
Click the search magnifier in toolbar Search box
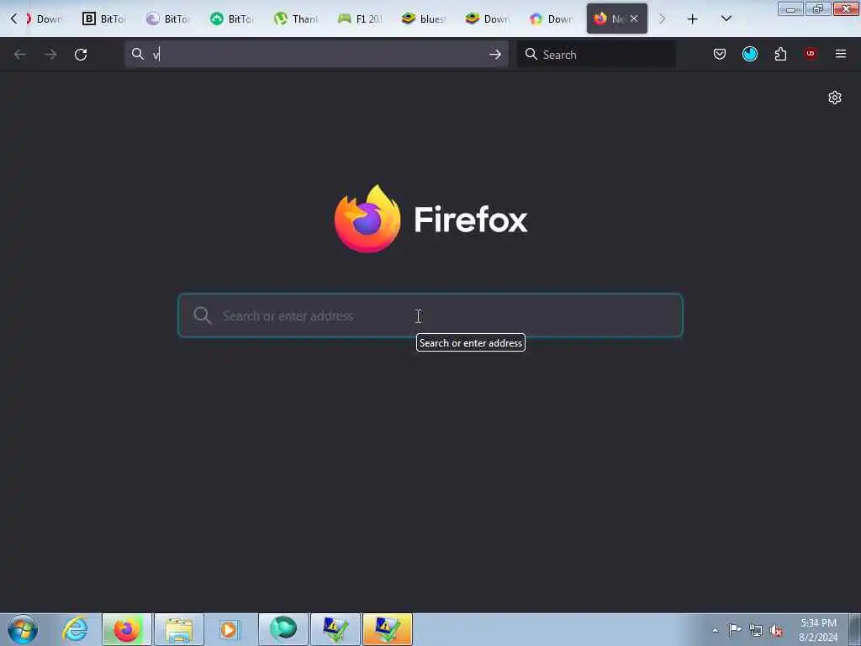click(531, 54)
